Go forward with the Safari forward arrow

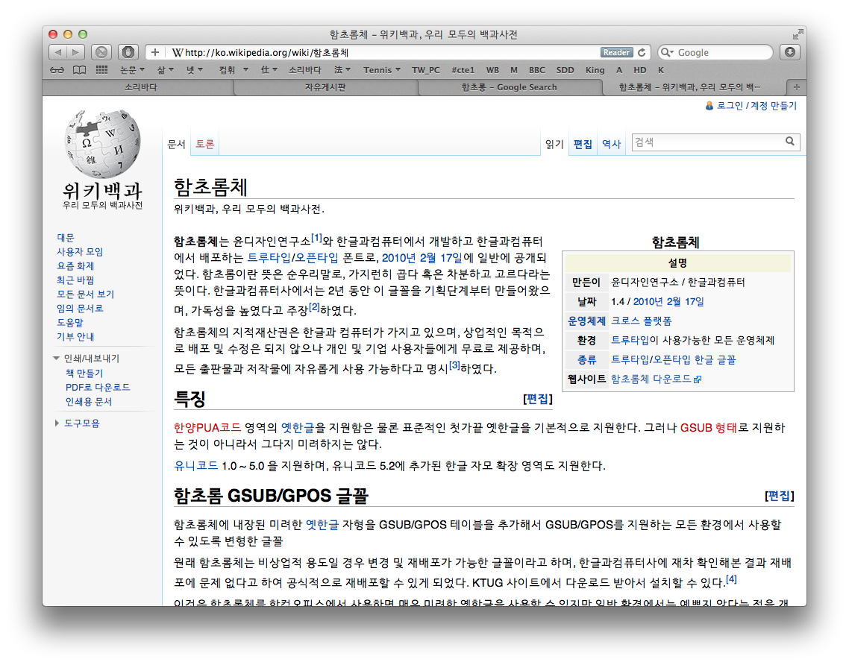[76, 52]
